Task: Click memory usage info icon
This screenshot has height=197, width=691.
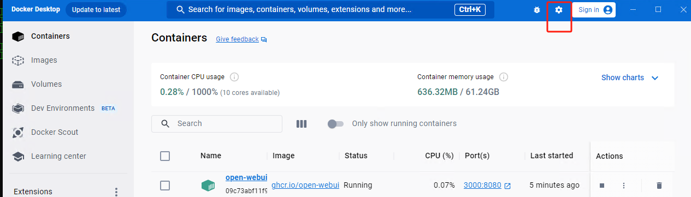Action: (x=504, y=77)
